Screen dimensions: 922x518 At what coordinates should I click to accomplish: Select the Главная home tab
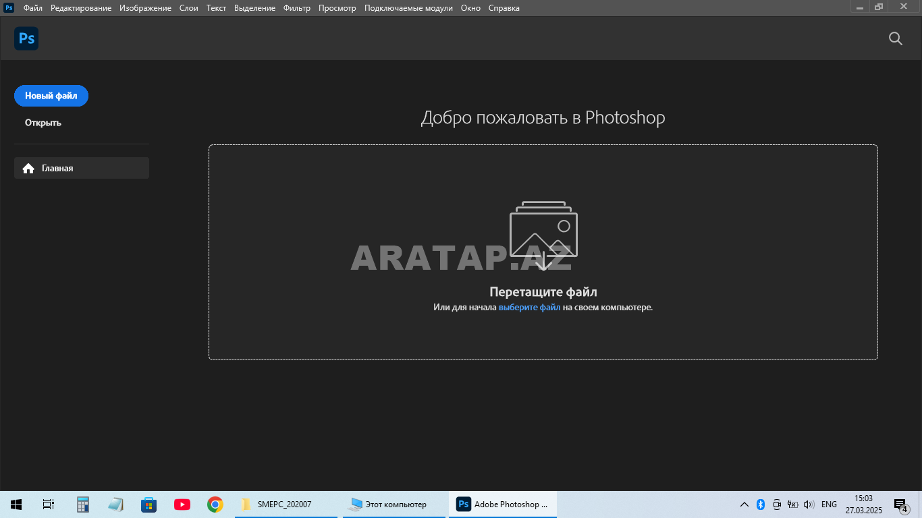pos(82,168)
